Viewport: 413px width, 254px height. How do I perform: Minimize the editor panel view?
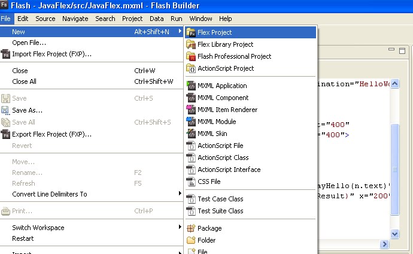(x=391, y=49)
